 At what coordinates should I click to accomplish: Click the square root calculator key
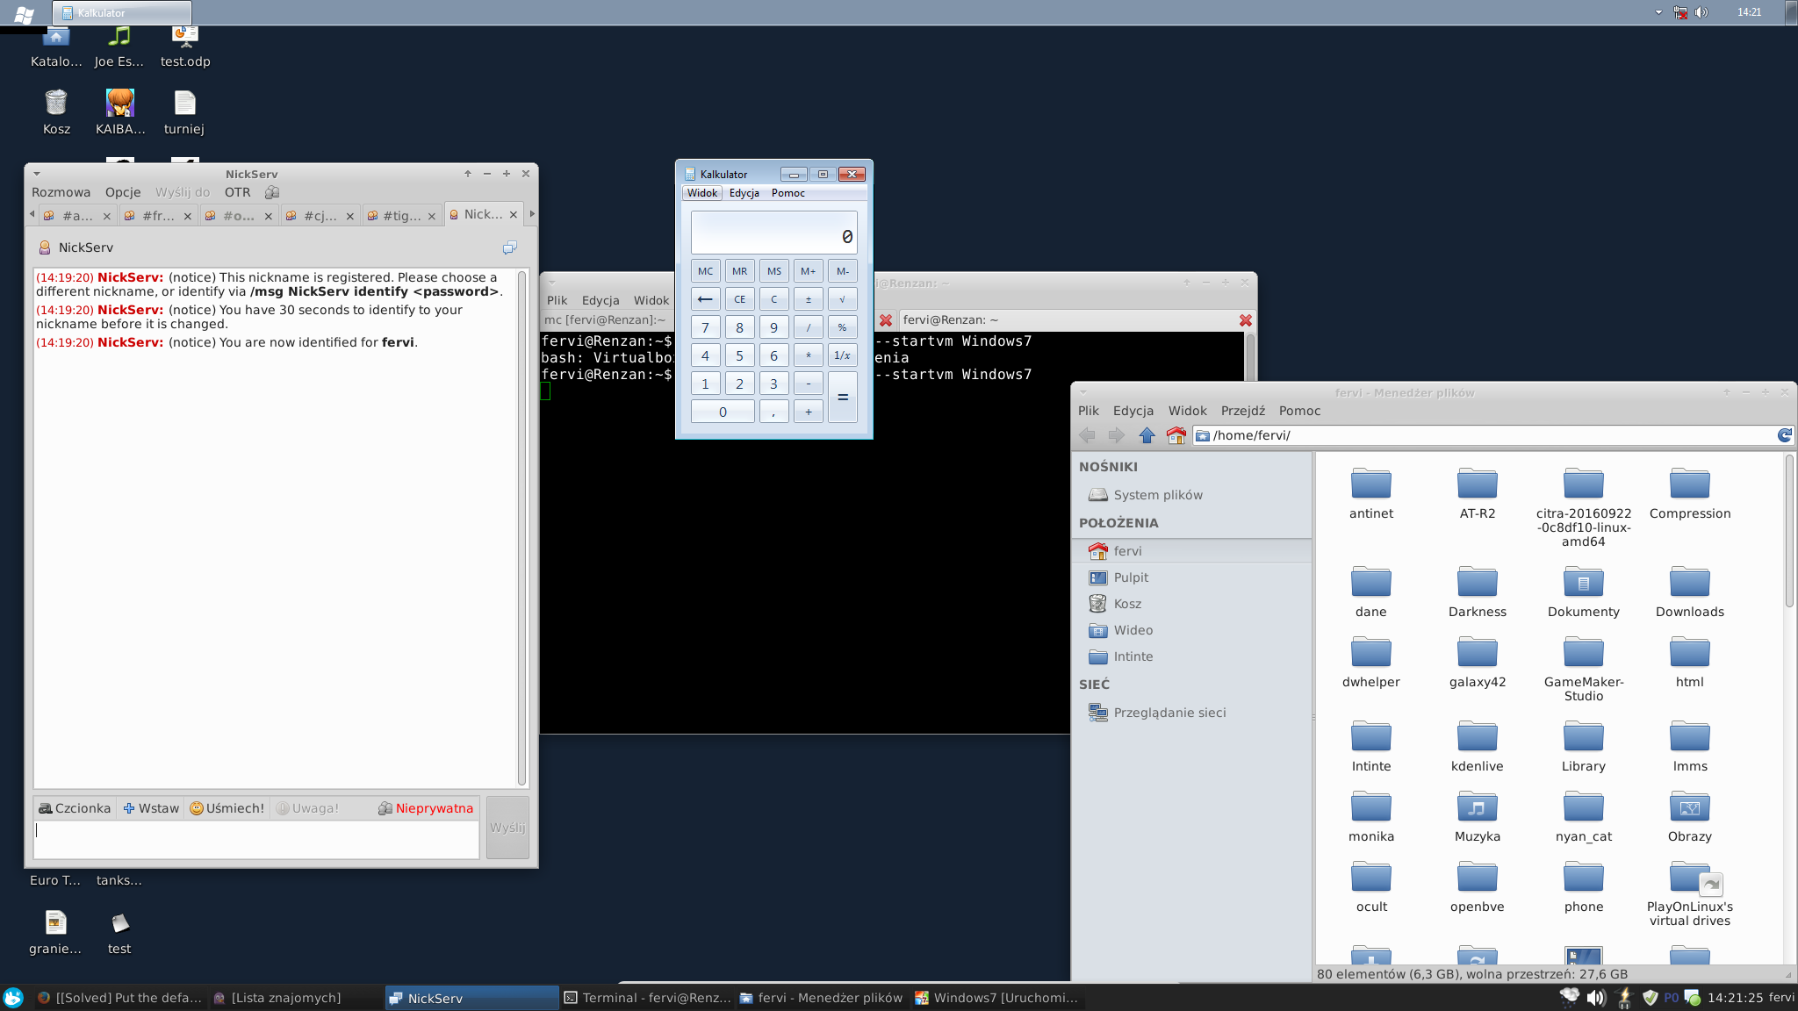click(842, 299)
